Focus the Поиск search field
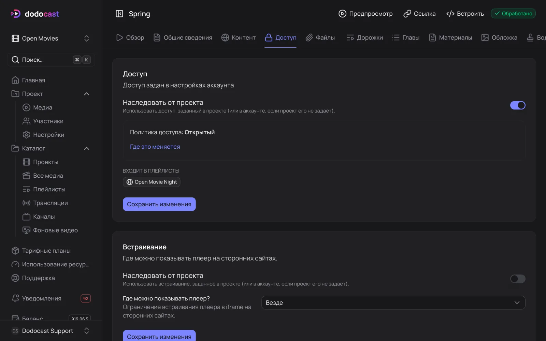546x341 pixels. [x=51, y=60]
